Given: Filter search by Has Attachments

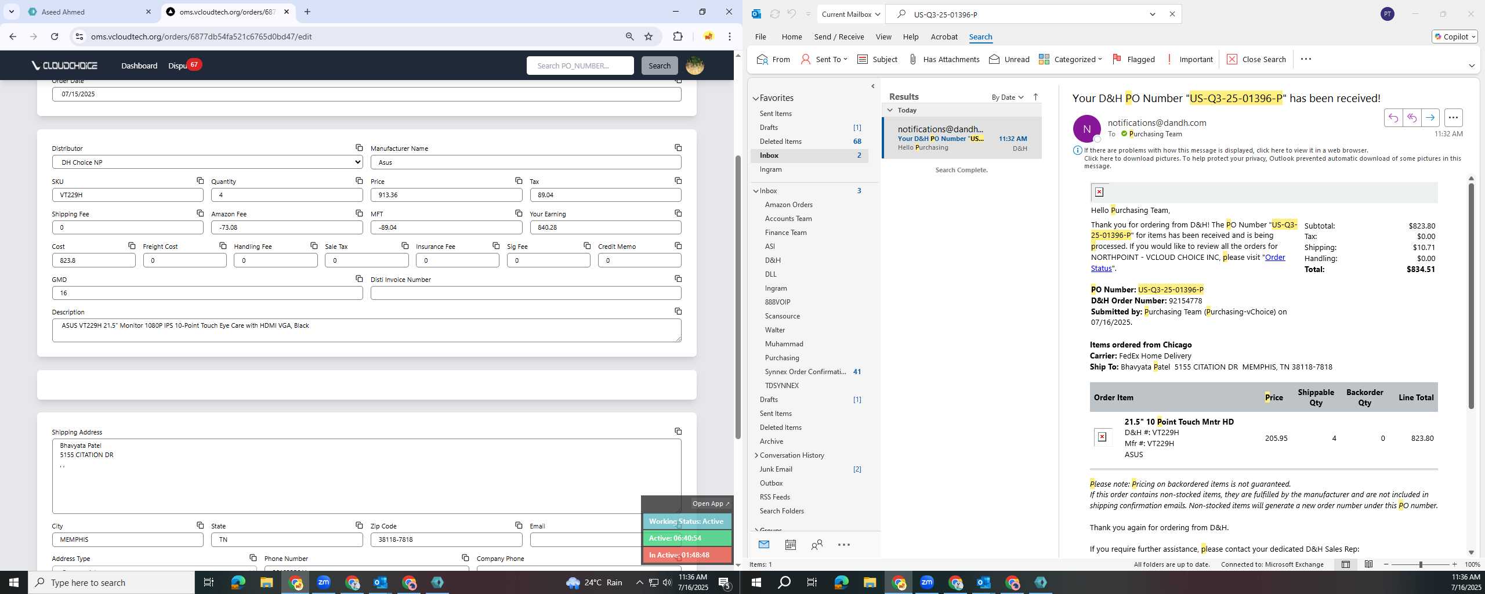Looking at the screenshot, I should [x=944, y=59].
